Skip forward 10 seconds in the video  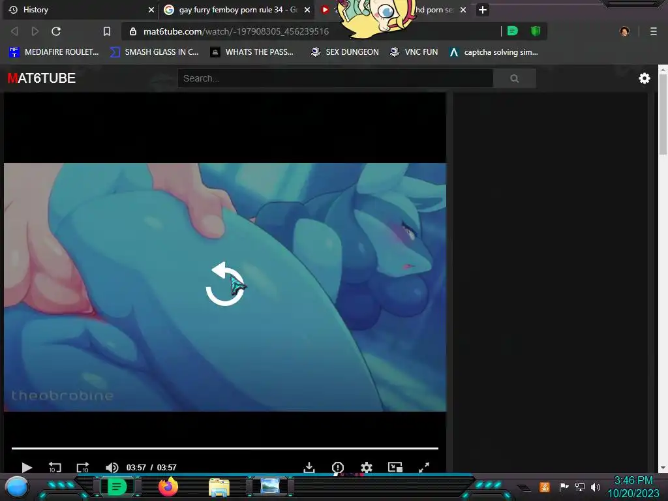83,467
